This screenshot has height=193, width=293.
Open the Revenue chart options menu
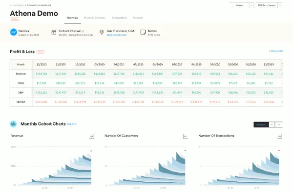pos(92,136)
